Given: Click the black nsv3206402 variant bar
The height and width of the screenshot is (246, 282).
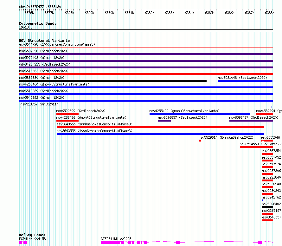Looking at the screenshot, I should tap(268, 207).
